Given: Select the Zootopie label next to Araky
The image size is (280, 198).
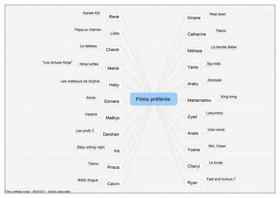Looking at the screenshot, I should click(x=214, y=80).
